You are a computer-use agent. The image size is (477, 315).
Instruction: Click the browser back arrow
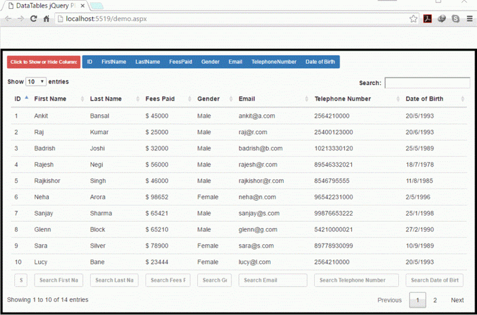[8, 19]
